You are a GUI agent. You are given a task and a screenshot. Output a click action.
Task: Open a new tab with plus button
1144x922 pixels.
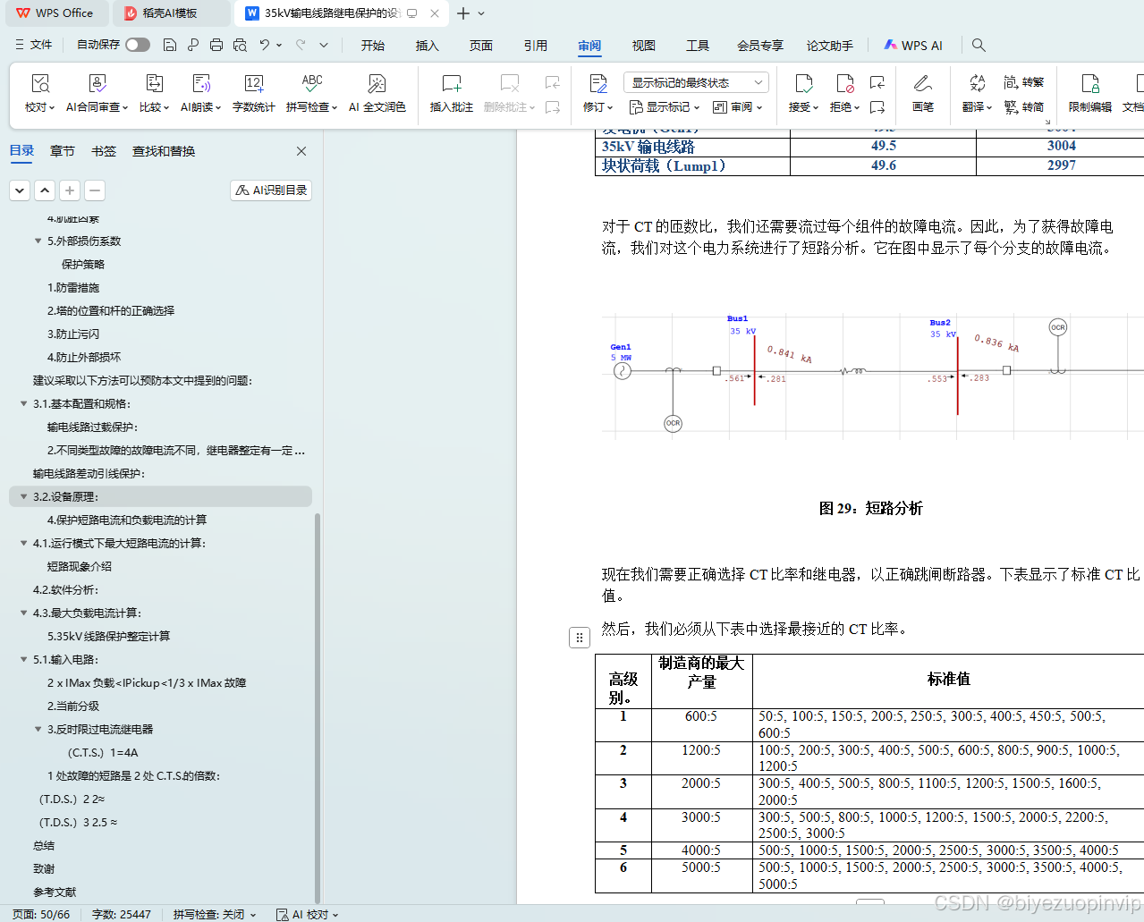coord(463,13)
